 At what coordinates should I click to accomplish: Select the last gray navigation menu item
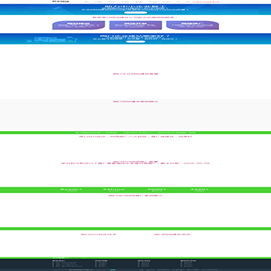pyautogui.click(x=187, y=2)
